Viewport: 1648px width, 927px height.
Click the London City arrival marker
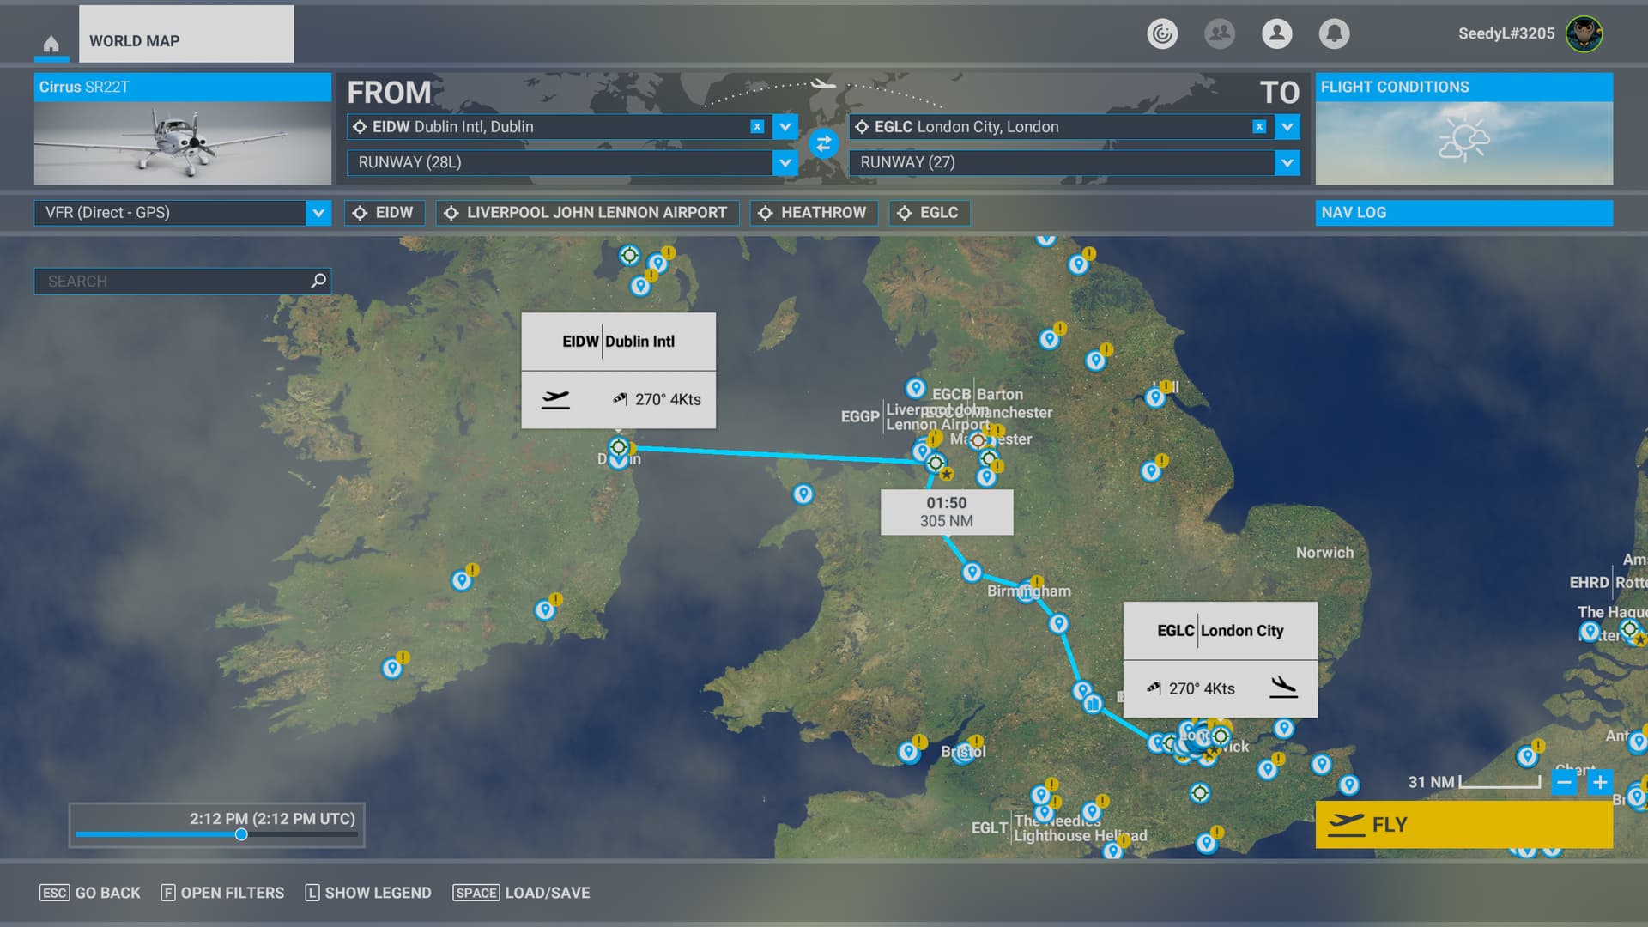point(1221,736)
